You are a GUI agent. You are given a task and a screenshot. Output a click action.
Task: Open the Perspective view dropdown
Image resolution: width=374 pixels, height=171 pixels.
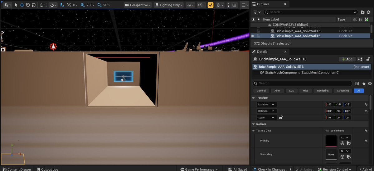point(138,5)
